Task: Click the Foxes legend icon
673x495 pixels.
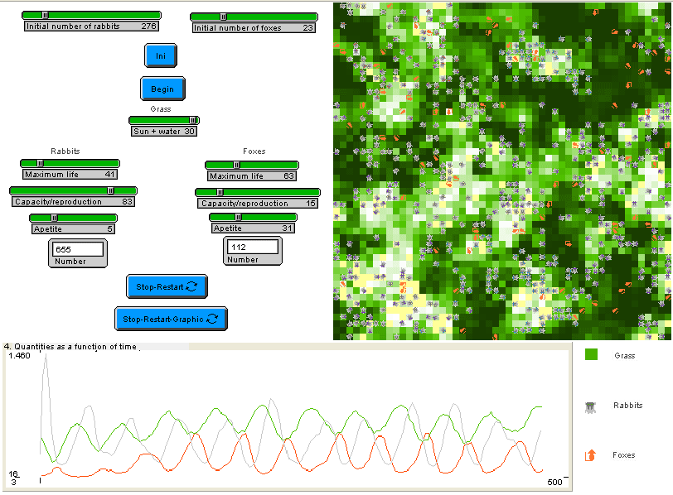Action: coord(591,455)
